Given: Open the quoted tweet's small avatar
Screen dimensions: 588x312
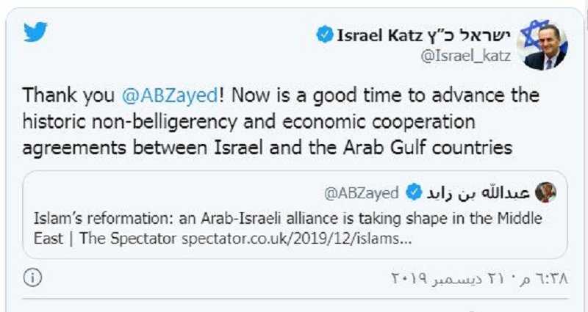Looking at the screenshot, I should 545,193.
